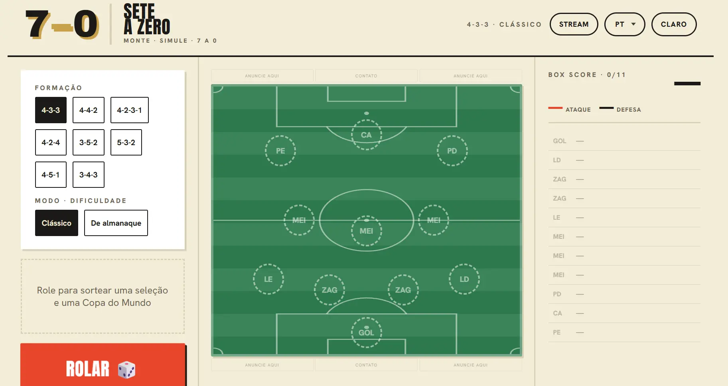Open the PT language dropdown
Image resolution: width=728 pixels, height=386 pixels.
(x=625, y=24)
